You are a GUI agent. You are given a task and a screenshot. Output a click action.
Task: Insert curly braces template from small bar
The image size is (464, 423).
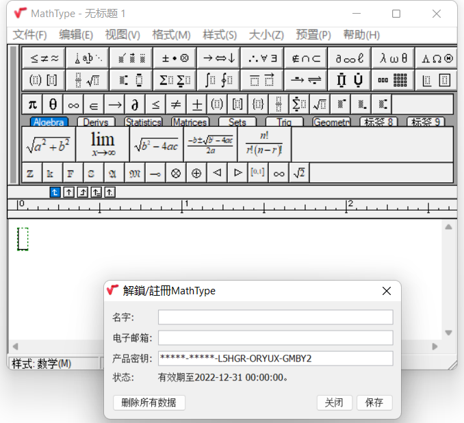(258, 104)
